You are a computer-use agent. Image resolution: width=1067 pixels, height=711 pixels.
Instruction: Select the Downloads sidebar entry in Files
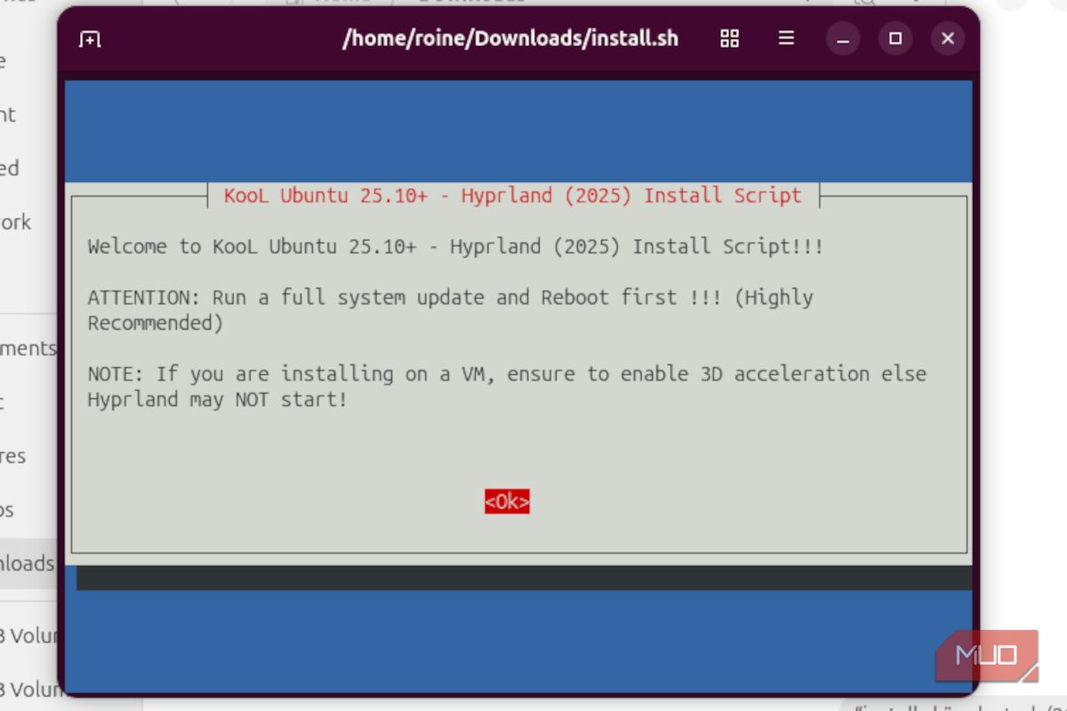28,563
